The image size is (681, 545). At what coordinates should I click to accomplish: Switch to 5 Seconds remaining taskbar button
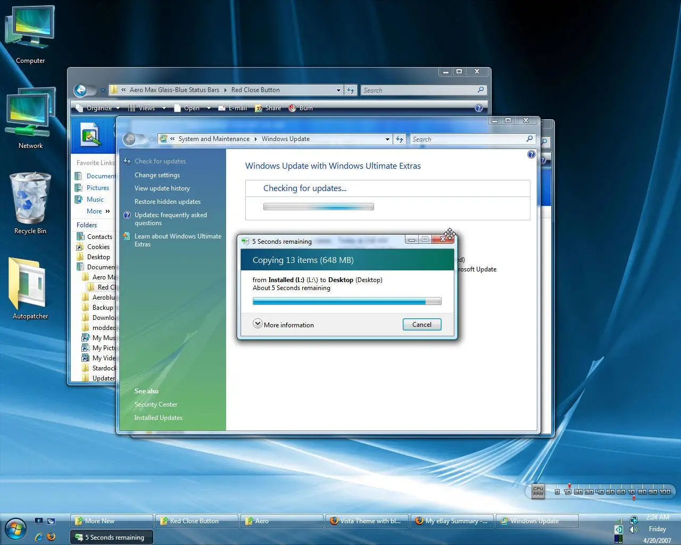click(x=112, y=537)
